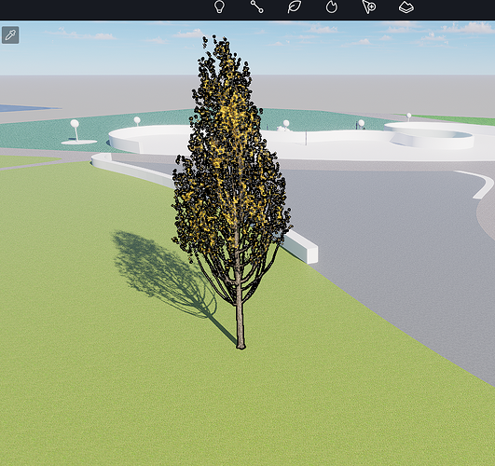The image size is (495, 466).
Task: Click the blue water patch on horizon
Action: (x=25, y=108)
